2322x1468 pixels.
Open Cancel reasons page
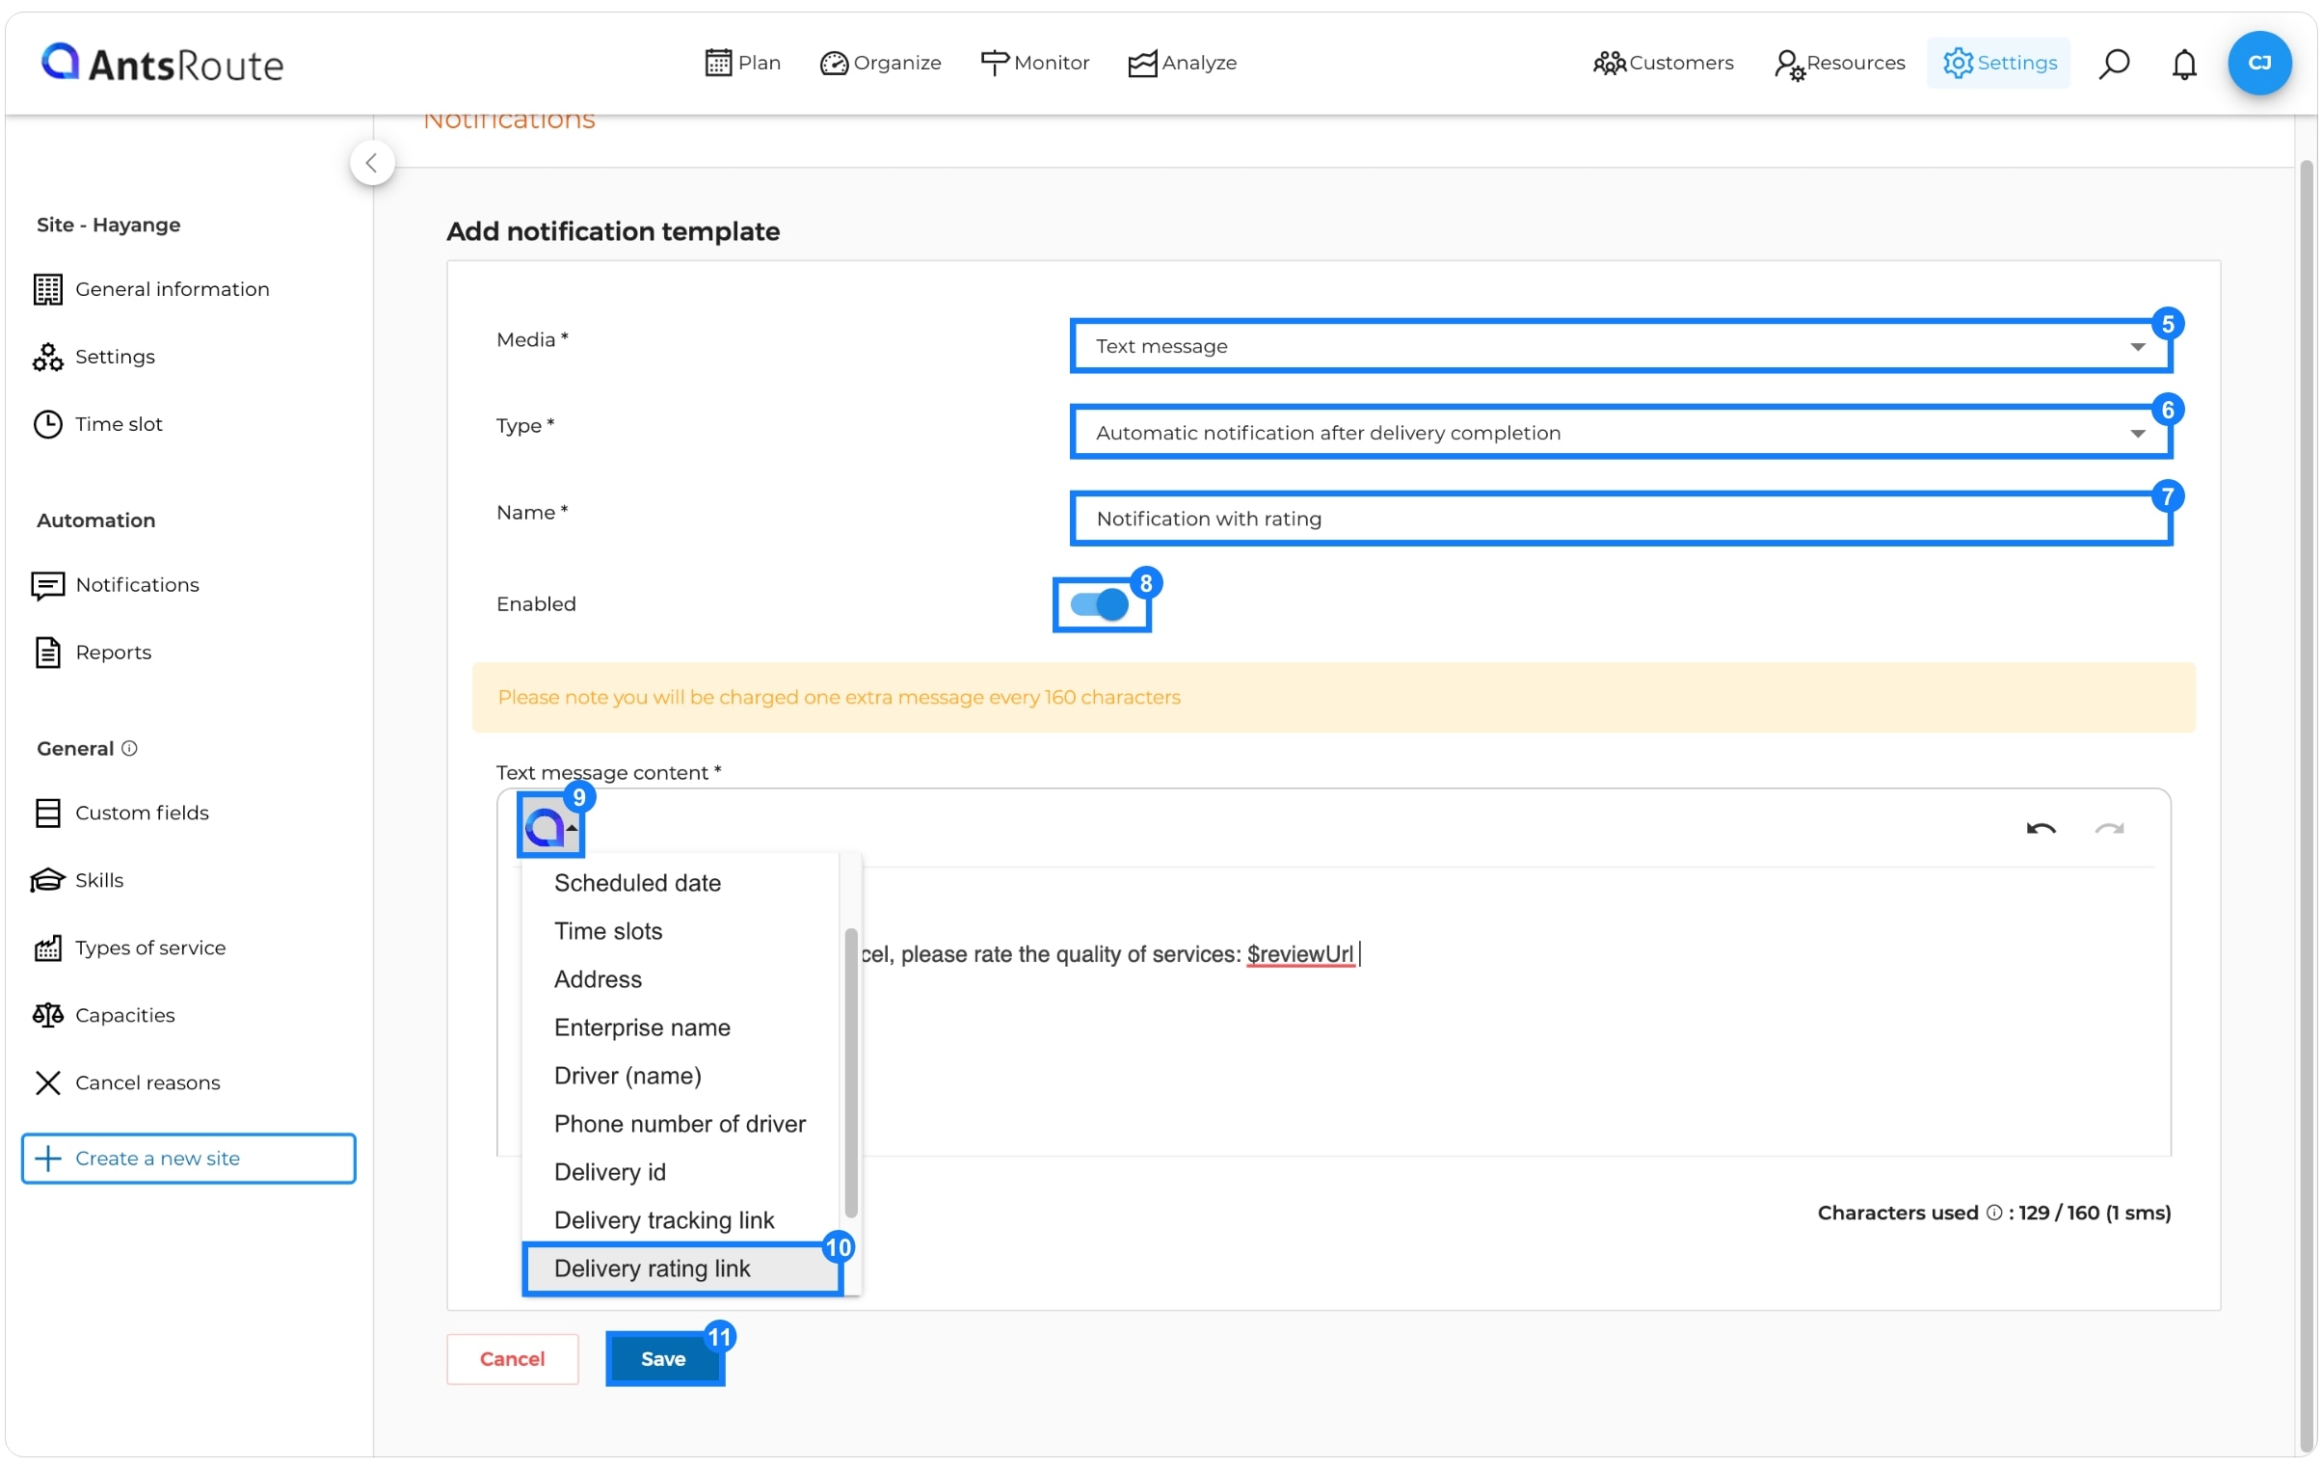click(147, 1083)
